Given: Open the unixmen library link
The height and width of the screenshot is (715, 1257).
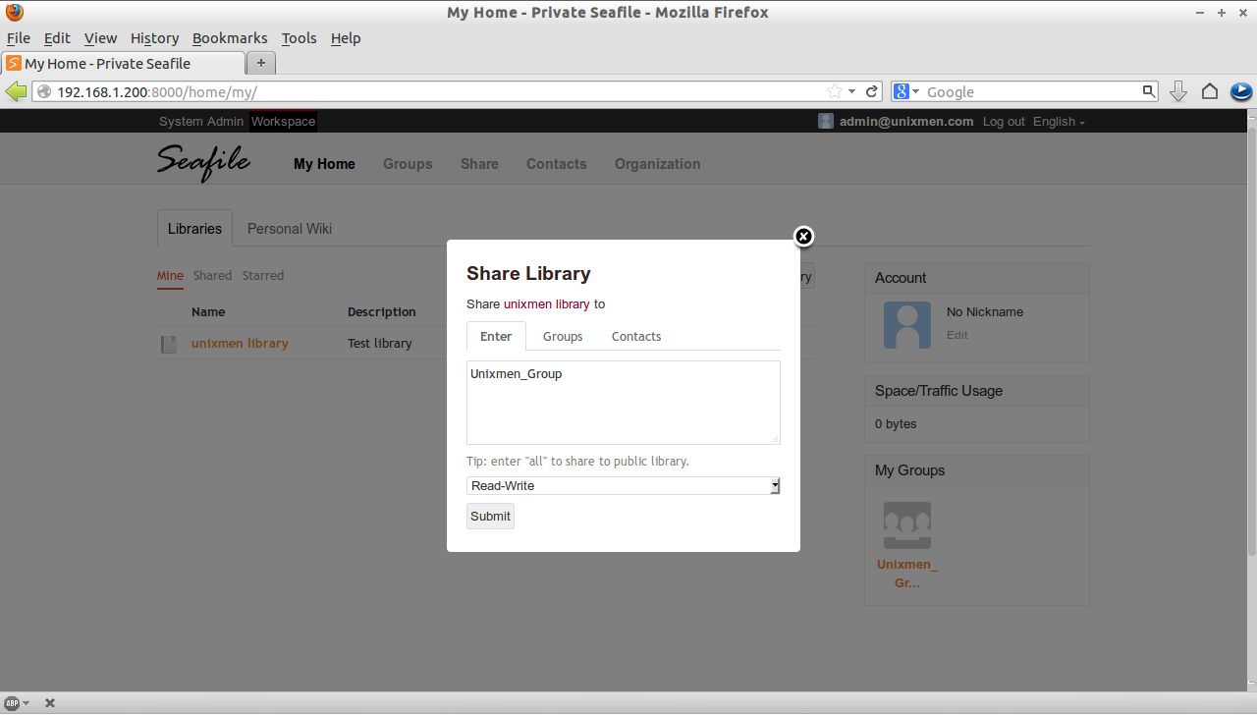Looking at the screenshot, I should tap(240, 344).
